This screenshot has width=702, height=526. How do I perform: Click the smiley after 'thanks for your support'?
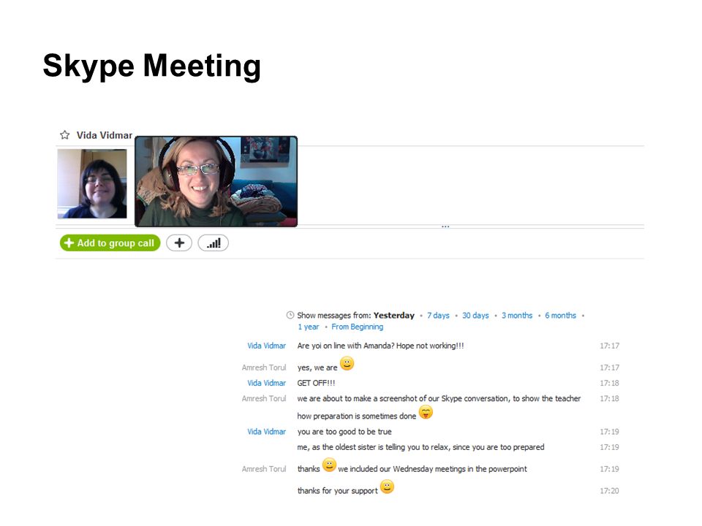(388, 487)
